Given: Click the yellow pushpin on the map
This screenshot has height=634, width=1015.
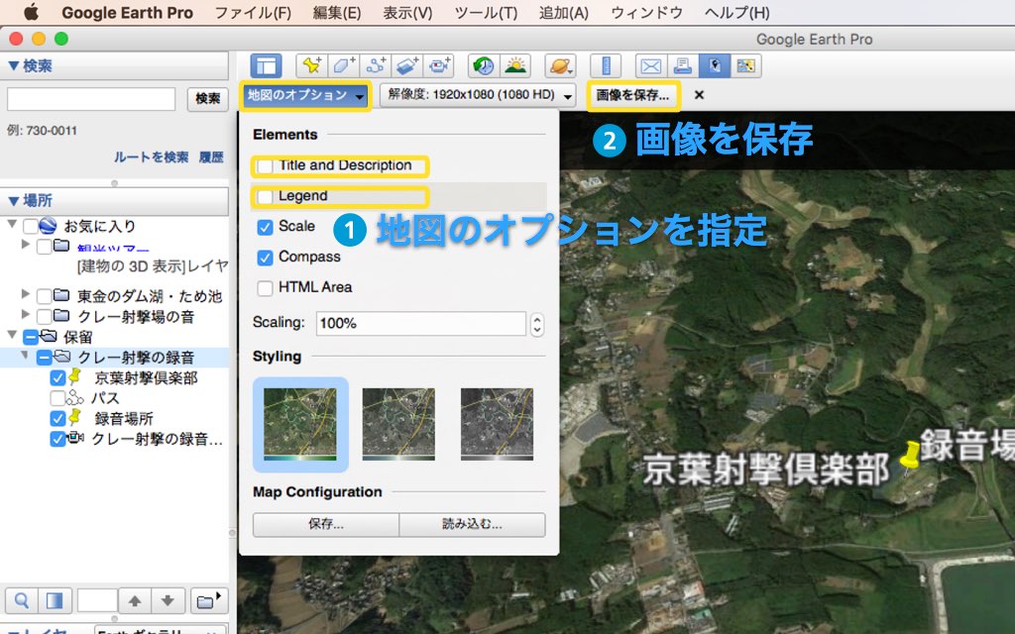Looking at the screenshot, I should [909, 456].
